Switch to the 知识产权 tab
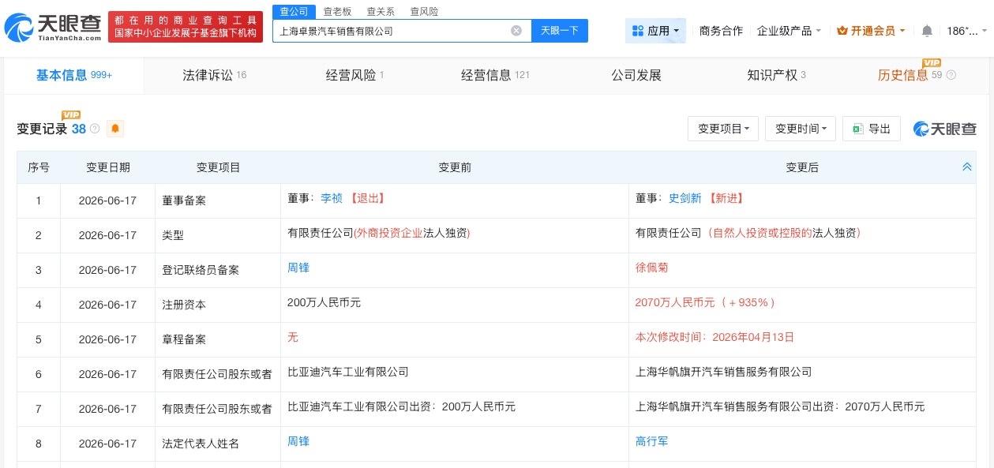This screenshot has width=994, height=468. (x=776, y=75)
